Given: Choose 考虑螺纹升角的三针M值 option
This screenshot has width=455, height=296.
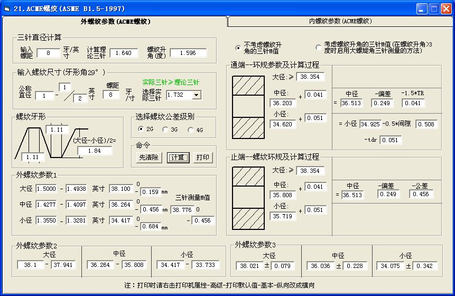Looking at the screenshot, I should click(318, 47).
